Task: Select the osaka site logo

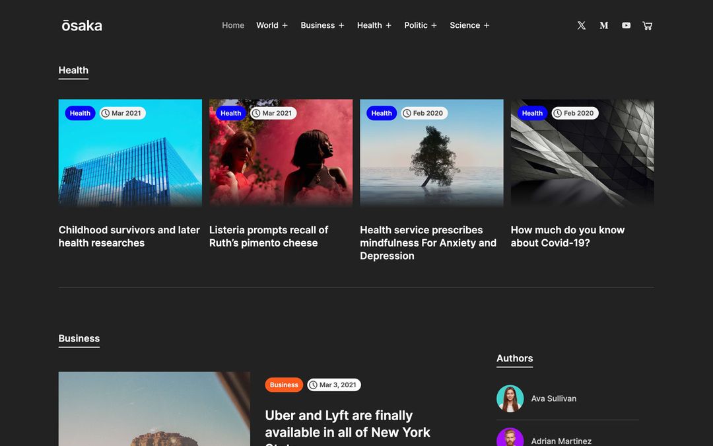Action: pos(82,25)
